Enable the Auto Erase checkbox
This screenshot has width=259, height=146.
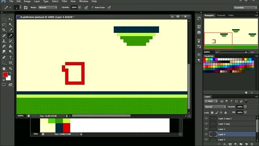[x=93, y=7]
